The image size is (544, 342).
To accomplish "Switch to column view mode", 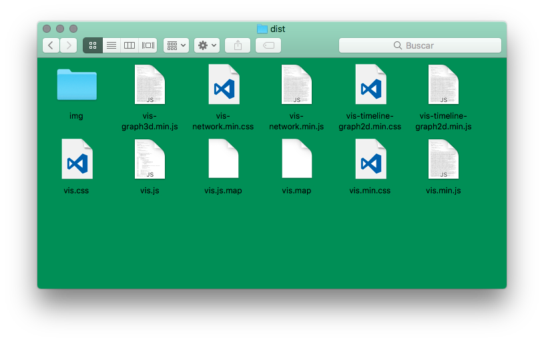I will pos(129,45).
